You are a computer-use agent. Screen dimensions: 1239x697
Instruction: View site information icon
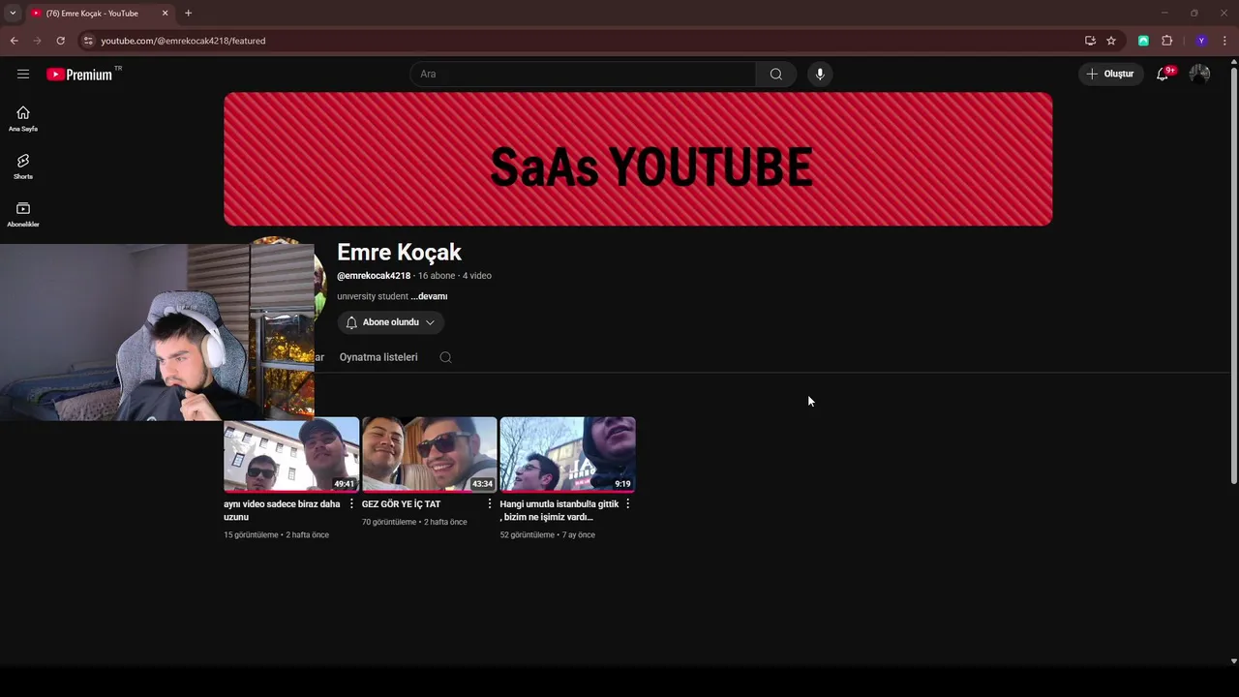tap(87, 41)
